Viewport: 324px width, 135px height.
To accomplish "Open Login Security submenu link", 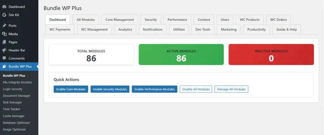I will click(x=13, y=89).
